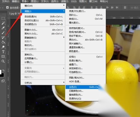Open the 选择(S) menu
Screen dimensions: 140x117
click(55, 1)
